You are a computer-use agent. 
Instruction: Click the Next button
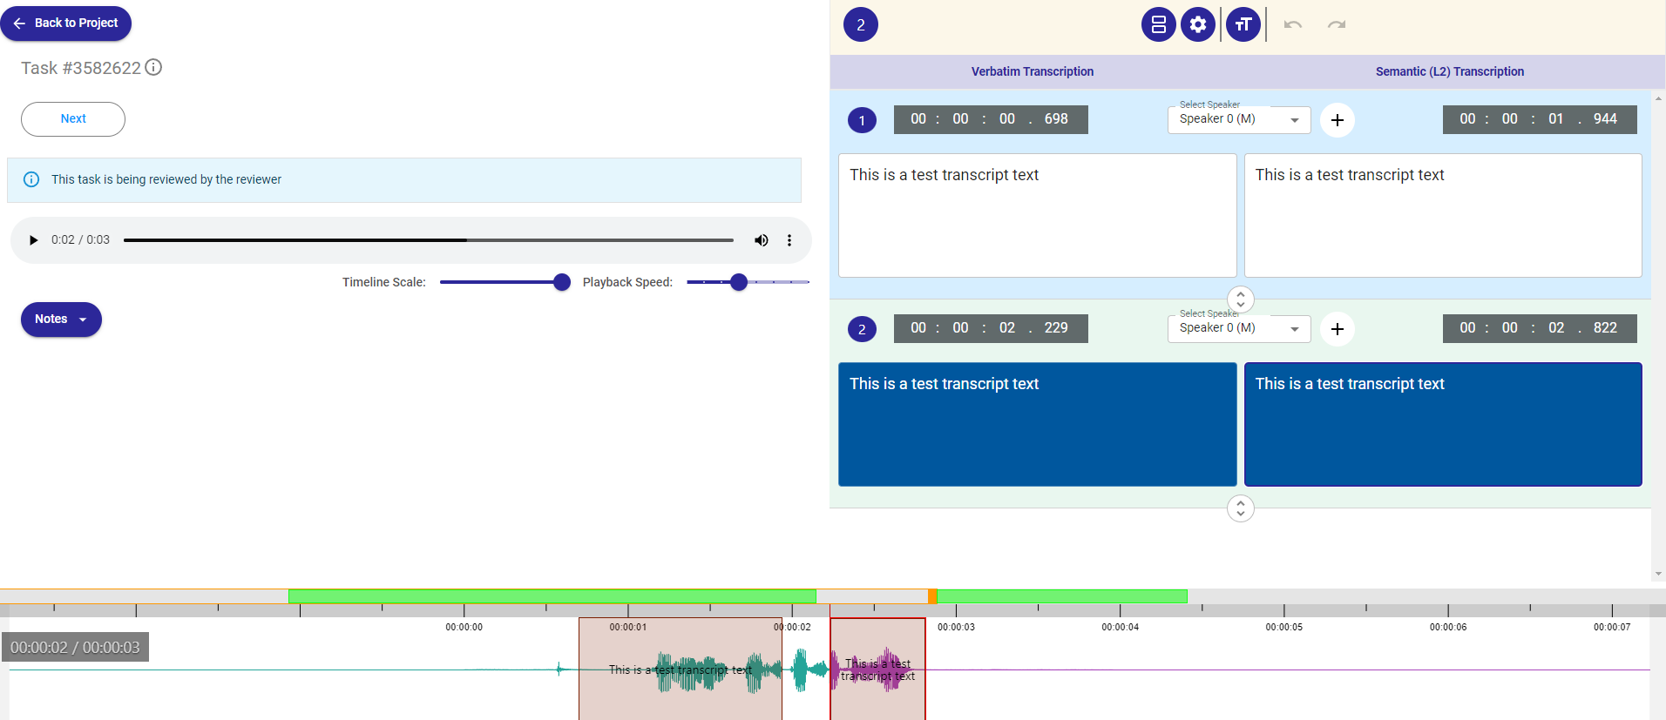click(x=73, y=119)
